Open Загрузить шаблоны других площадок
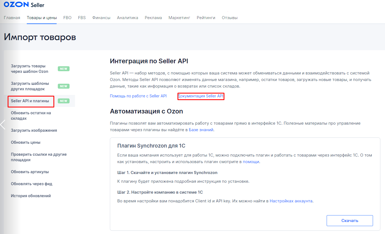The image size is (385, 234). [30, 86]
